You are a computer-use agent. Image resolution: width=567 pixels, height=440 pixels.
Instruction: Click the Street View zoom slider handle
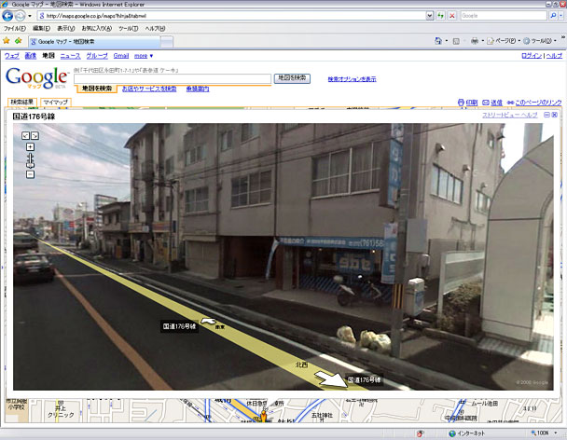31,164
